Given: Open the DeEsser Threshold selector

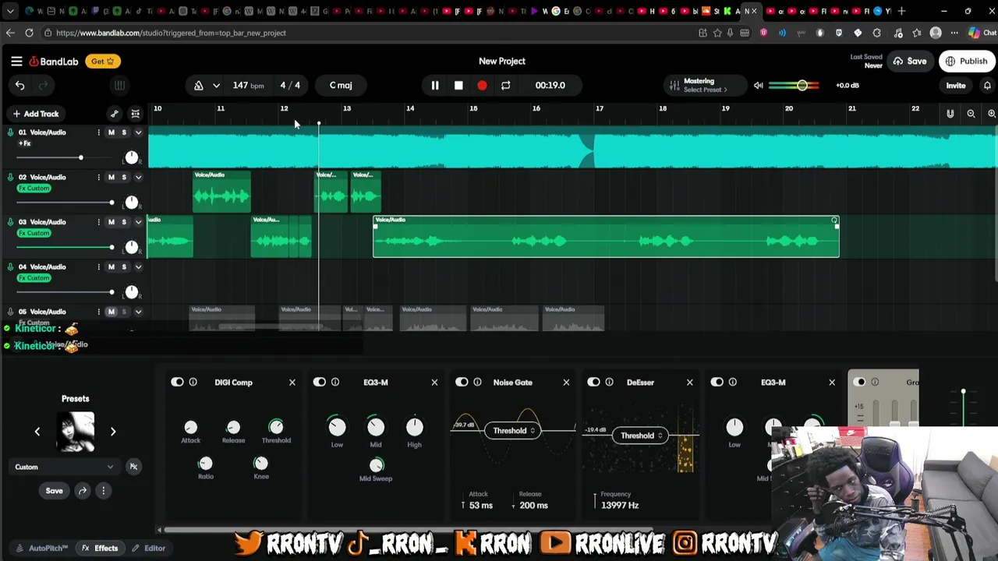Looking at the screenshot, I should 641,436.
